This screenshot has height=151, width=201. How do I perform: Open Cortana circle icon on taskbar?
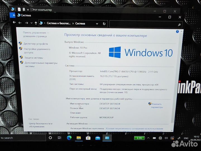coord(50,138)
